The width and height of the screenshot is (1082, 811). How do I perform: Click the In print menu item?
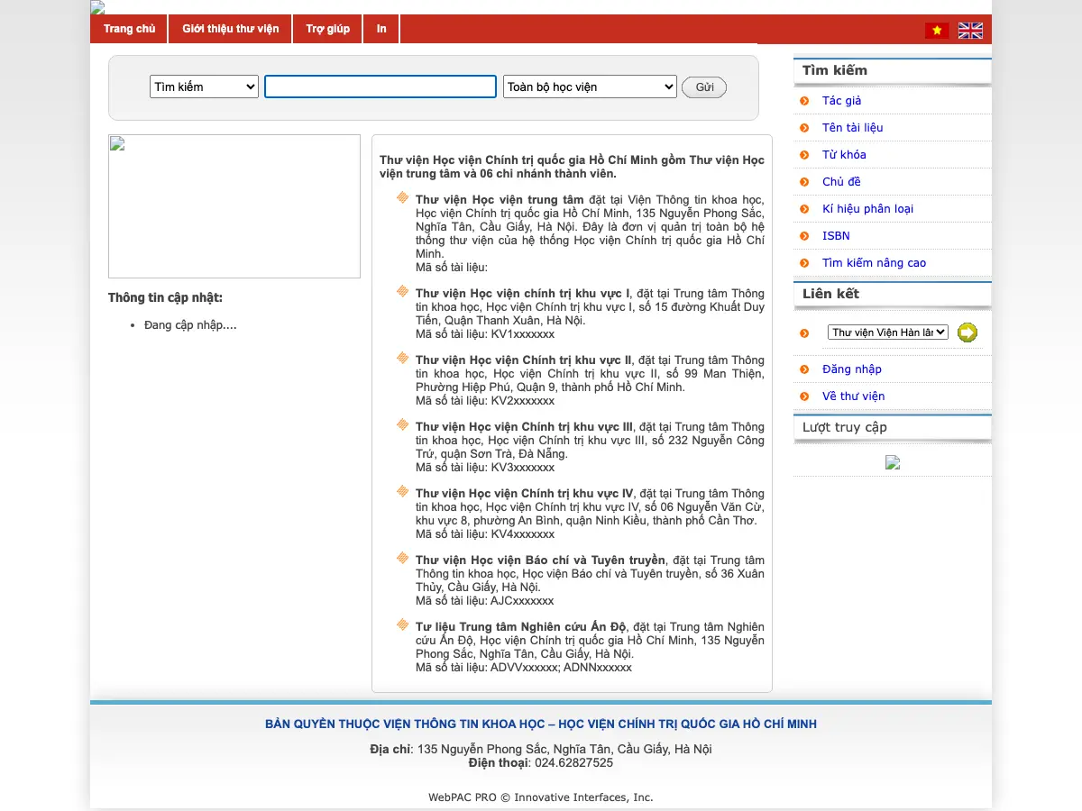point(381,29)
